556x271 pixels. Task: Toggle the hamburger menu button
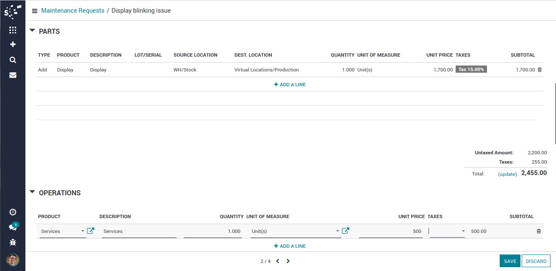(x=35, y=11)
